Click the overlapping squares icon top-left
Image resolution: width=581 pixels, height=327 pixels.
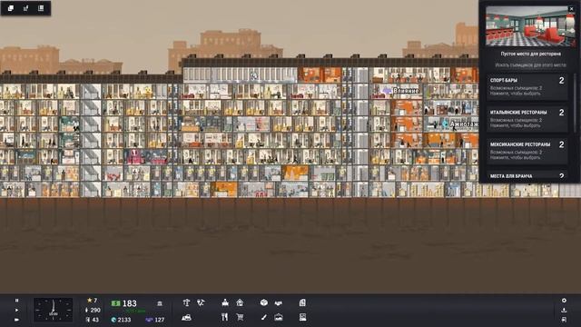(x=11, y=8)
